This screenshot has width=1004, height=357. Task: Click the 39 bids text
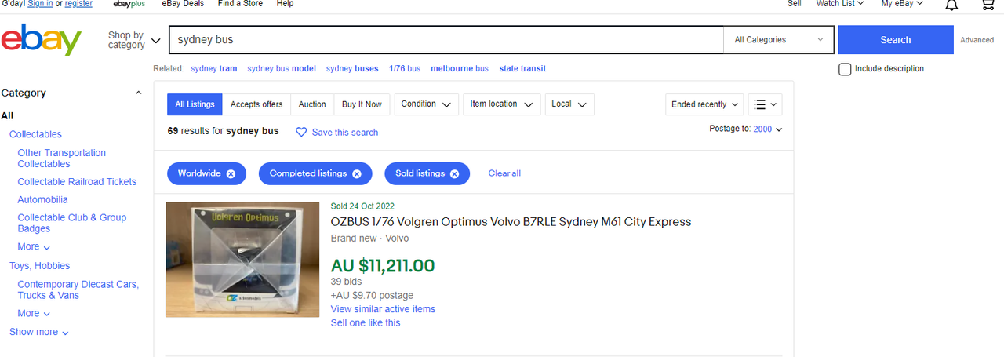pyautogui.click(x=346, y=282)
